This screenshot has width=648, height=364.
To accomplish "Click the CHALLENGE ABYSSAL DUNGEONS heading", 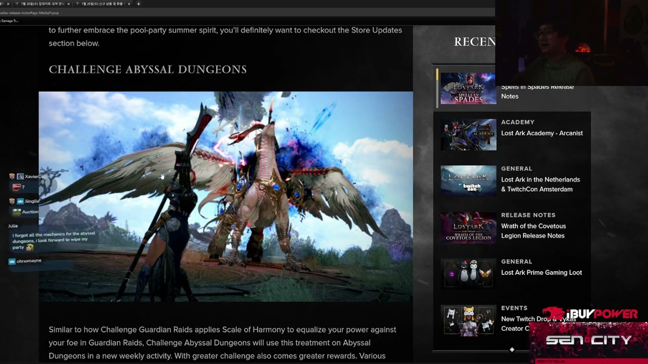I will (148, 70).
